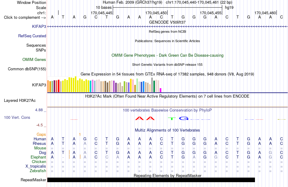Image resolution: width=288 pixels, height=187 pixels.
Task: Open Common dbSNP(155) track label
Action: click(27, 69)
